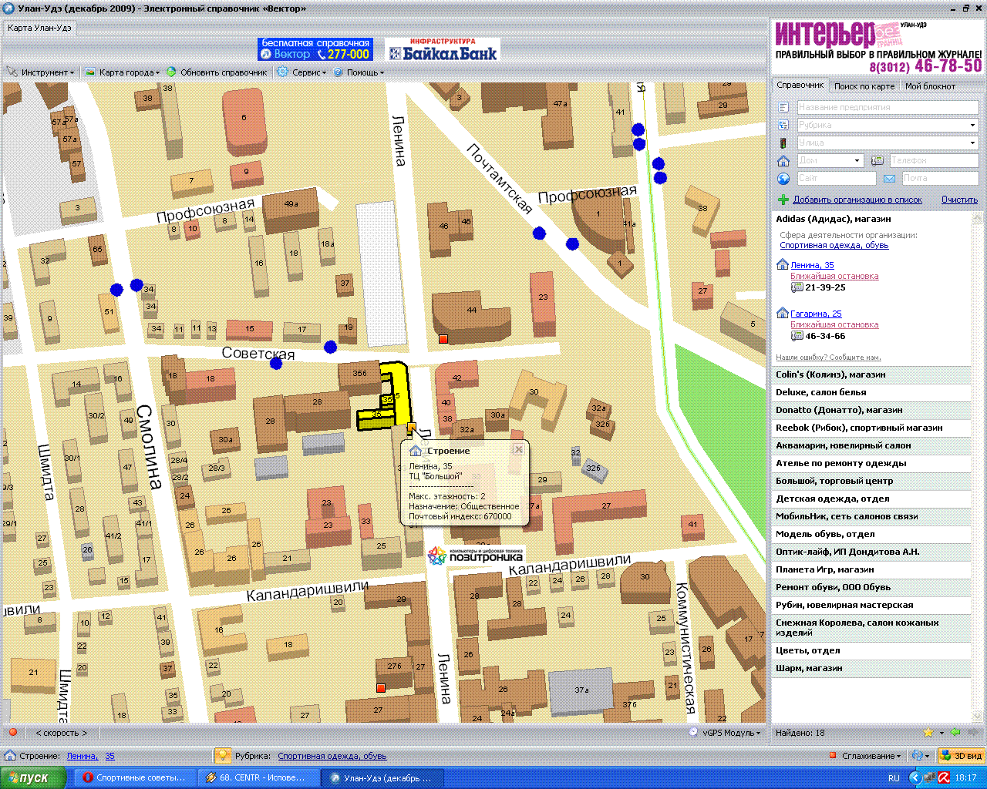Click the phone icon next to 46-34-66
Image resolution: width=987 pixels, height=789 pixels.
pos(797,336)
